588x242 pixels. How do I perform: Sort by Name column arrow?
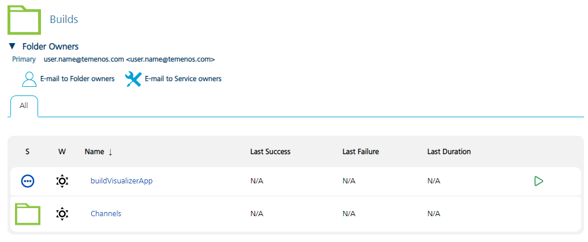[x=110, y=152]
